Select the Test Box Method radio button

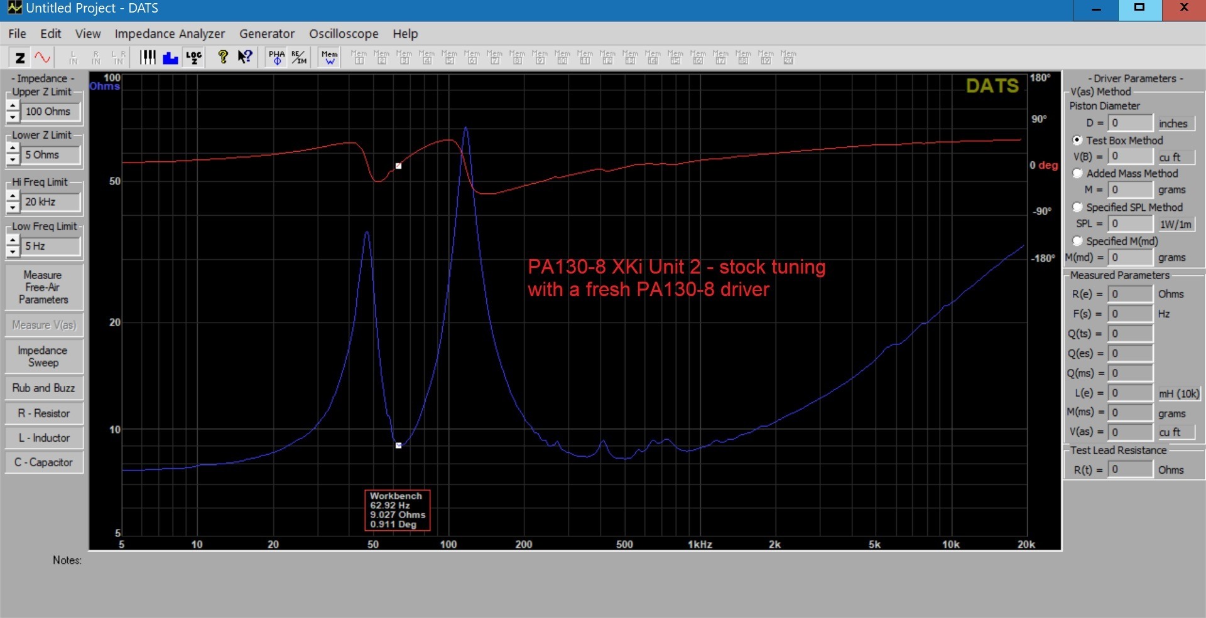coord(1077,140)
